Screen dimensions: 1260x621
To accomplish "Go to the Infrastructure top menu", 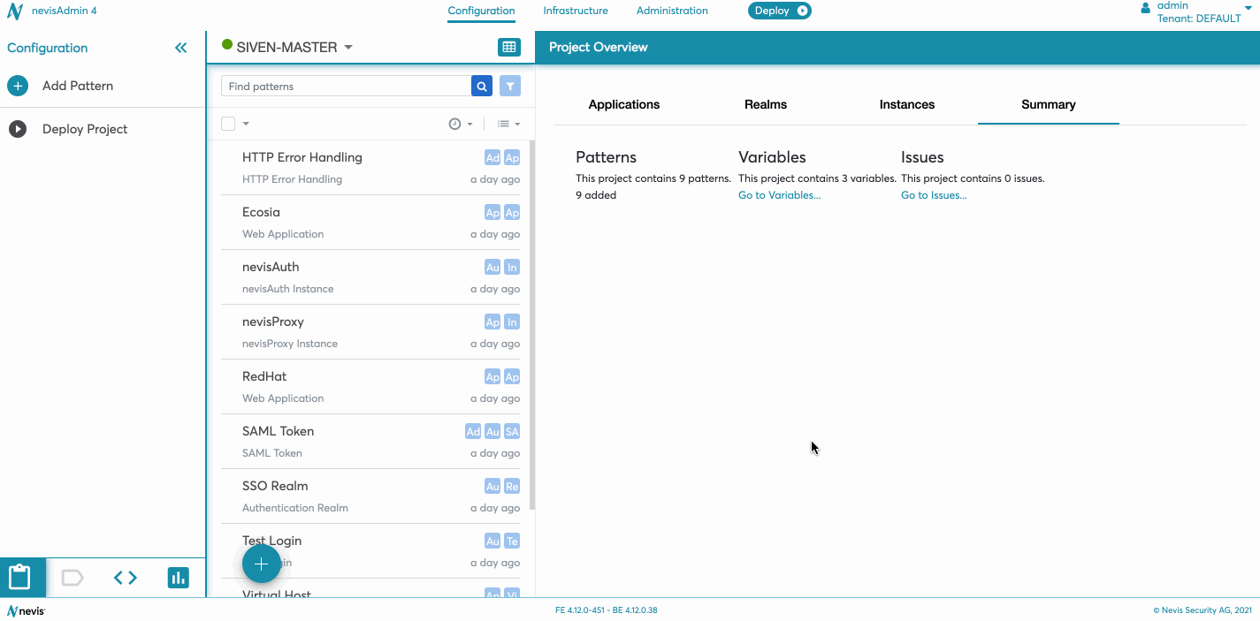I will 576,11.
